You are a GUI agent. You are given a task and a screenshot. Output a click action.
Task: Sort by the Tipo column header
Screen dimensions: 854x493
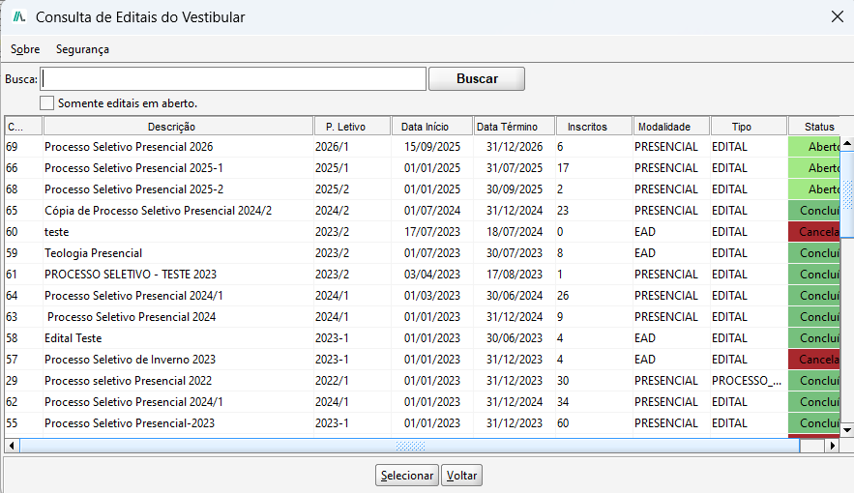pos(749,127)
